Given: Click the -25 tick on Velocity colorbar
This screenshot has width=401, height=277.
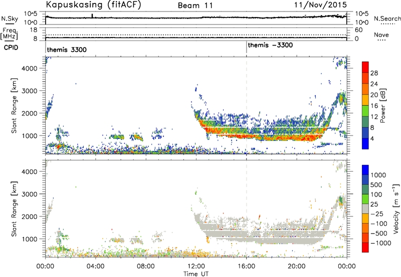Looking at the screenshot, I should pos(377,214).
